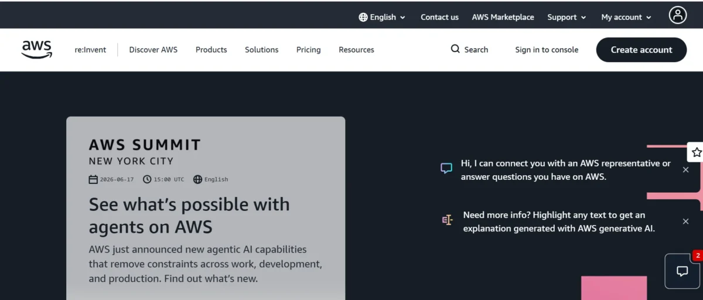This screenshot has width=703, height=300.
Task: Open the user profile avatar icon
Action: point(678,15)
